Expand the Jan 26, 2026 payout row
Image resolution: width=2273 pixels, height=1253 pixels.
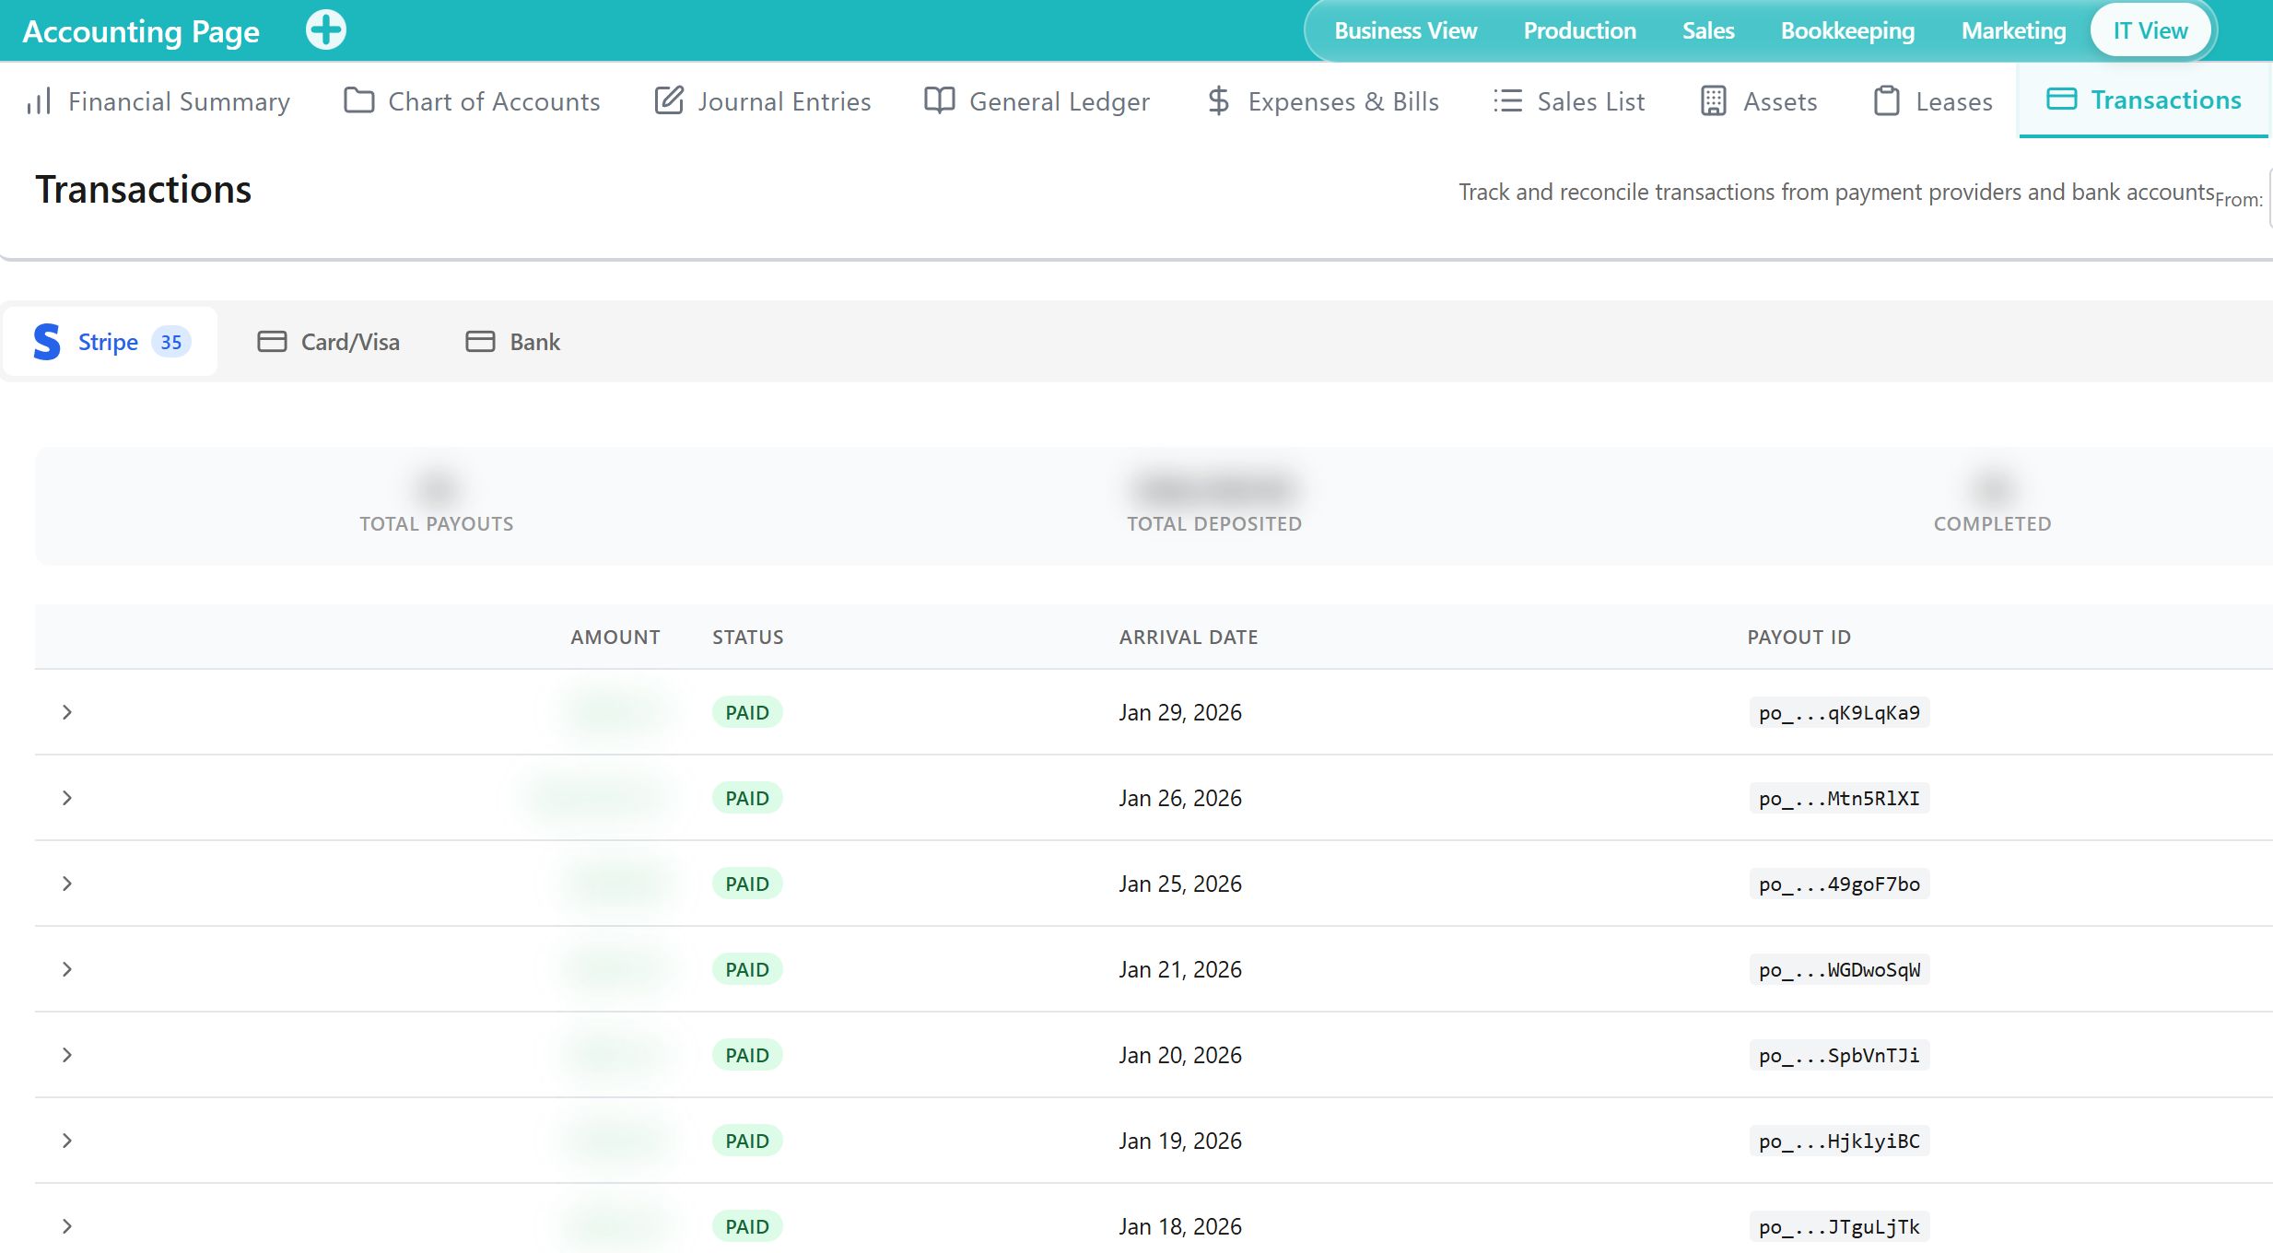click(67, 798)
